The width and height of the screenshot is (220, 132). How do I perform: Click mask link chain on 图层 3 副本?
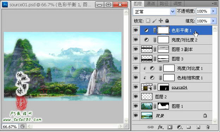point(155,49)
